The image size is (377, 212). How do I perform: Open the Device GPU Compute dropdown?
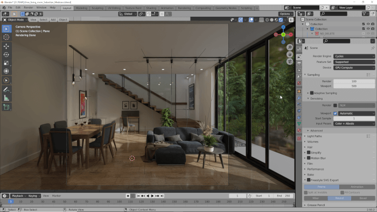[x=354, y=68]
